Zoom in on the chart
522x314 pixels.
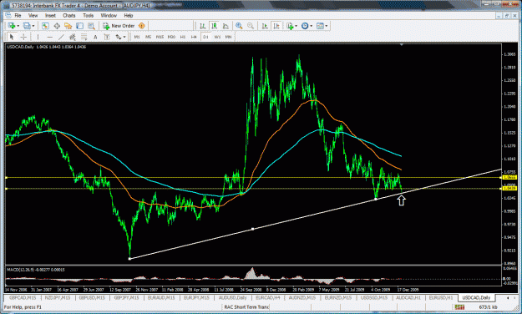[239, 26]
